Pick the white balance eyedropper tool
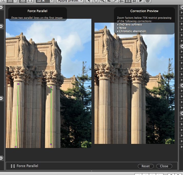The height and width of the screenshot is (175, 183). (115, 1)
